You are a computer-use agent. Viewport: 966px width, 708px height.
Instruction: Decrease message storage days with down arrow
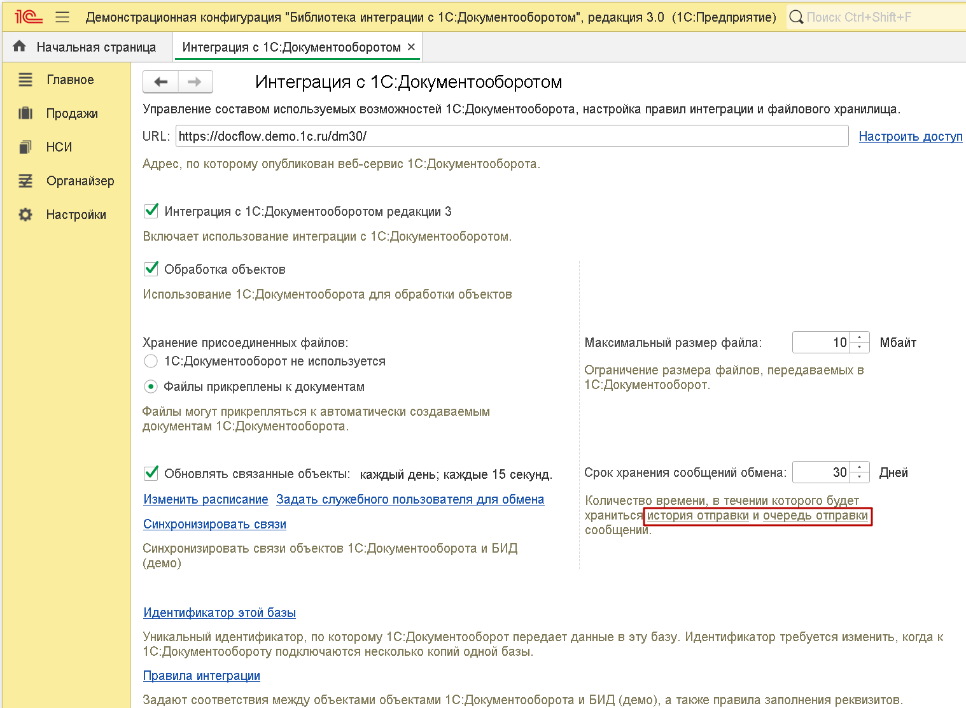pyautogui.click(x=860, y=478)
